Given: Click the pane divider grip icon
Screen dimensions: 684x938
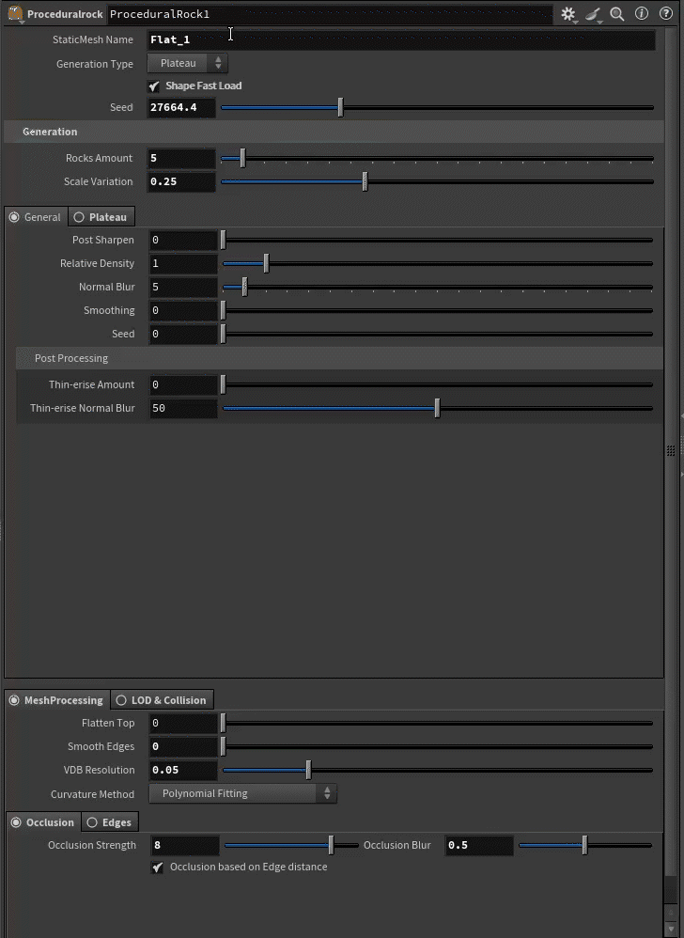Looking at the screenshot, I should [671, 450].
